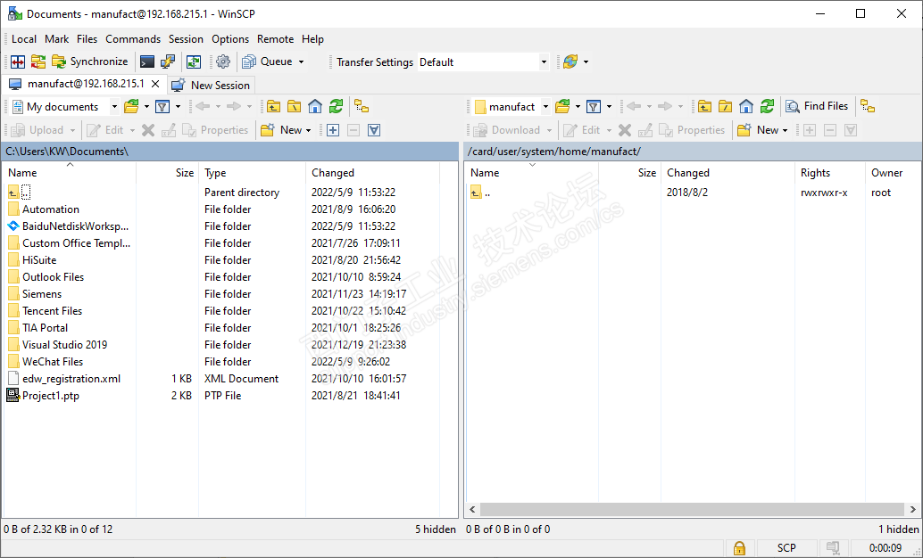Click the SCP protocol status bar entry

[x=786, y=548]
